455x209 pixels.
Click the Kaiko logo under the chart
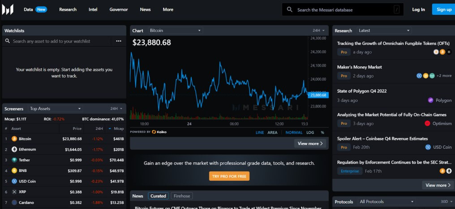(x=159, y=132)
